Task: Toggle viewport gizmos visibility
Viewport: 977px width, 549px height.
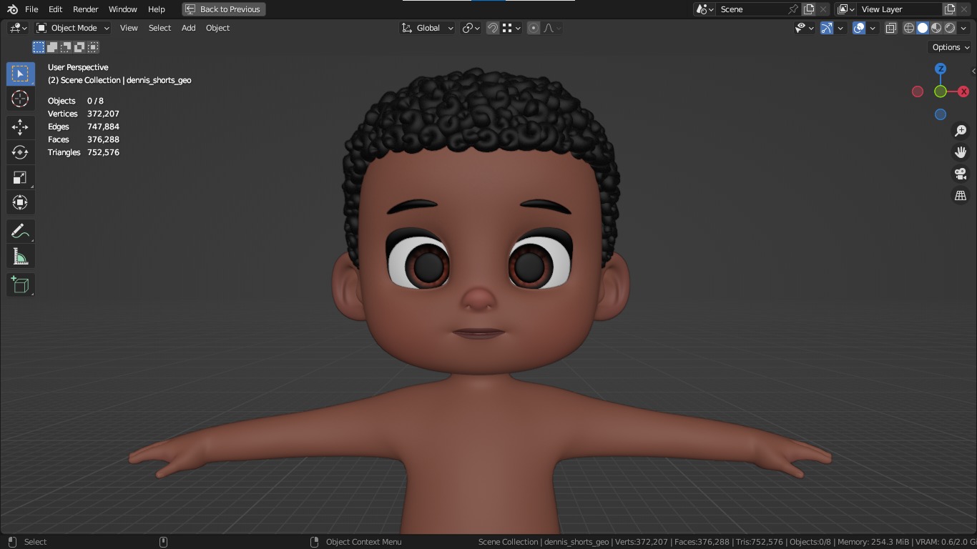Action: pyautogui.click(x=827, y=28)
